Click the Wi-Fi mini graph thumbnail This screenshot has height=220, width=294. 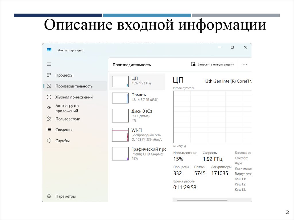coord(120,135)
